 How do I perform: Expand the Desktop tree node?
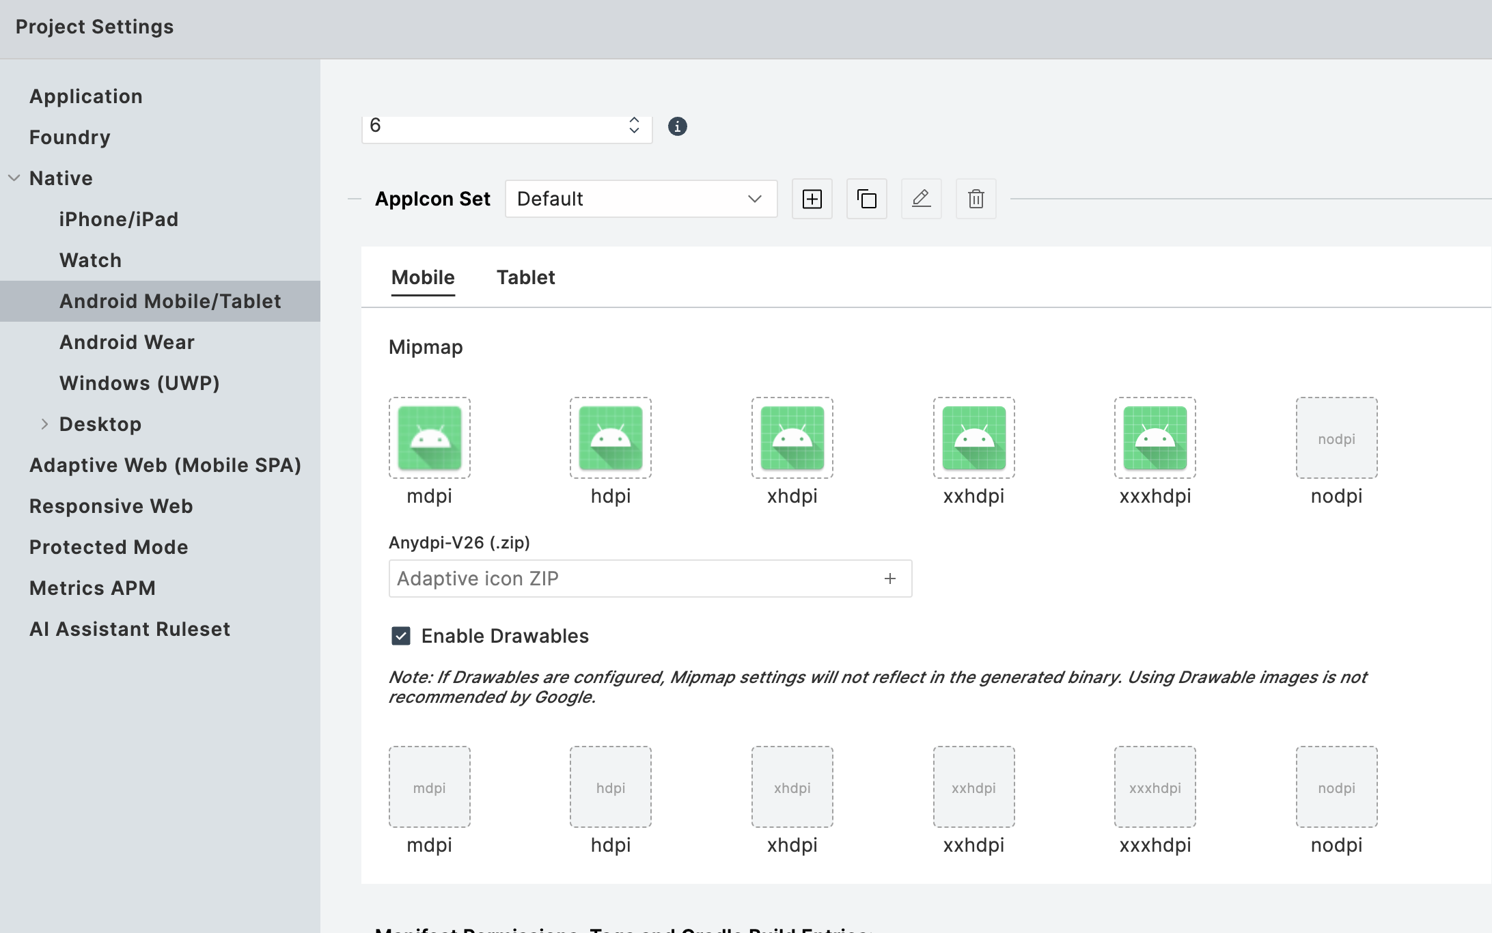tap(44, 424)
